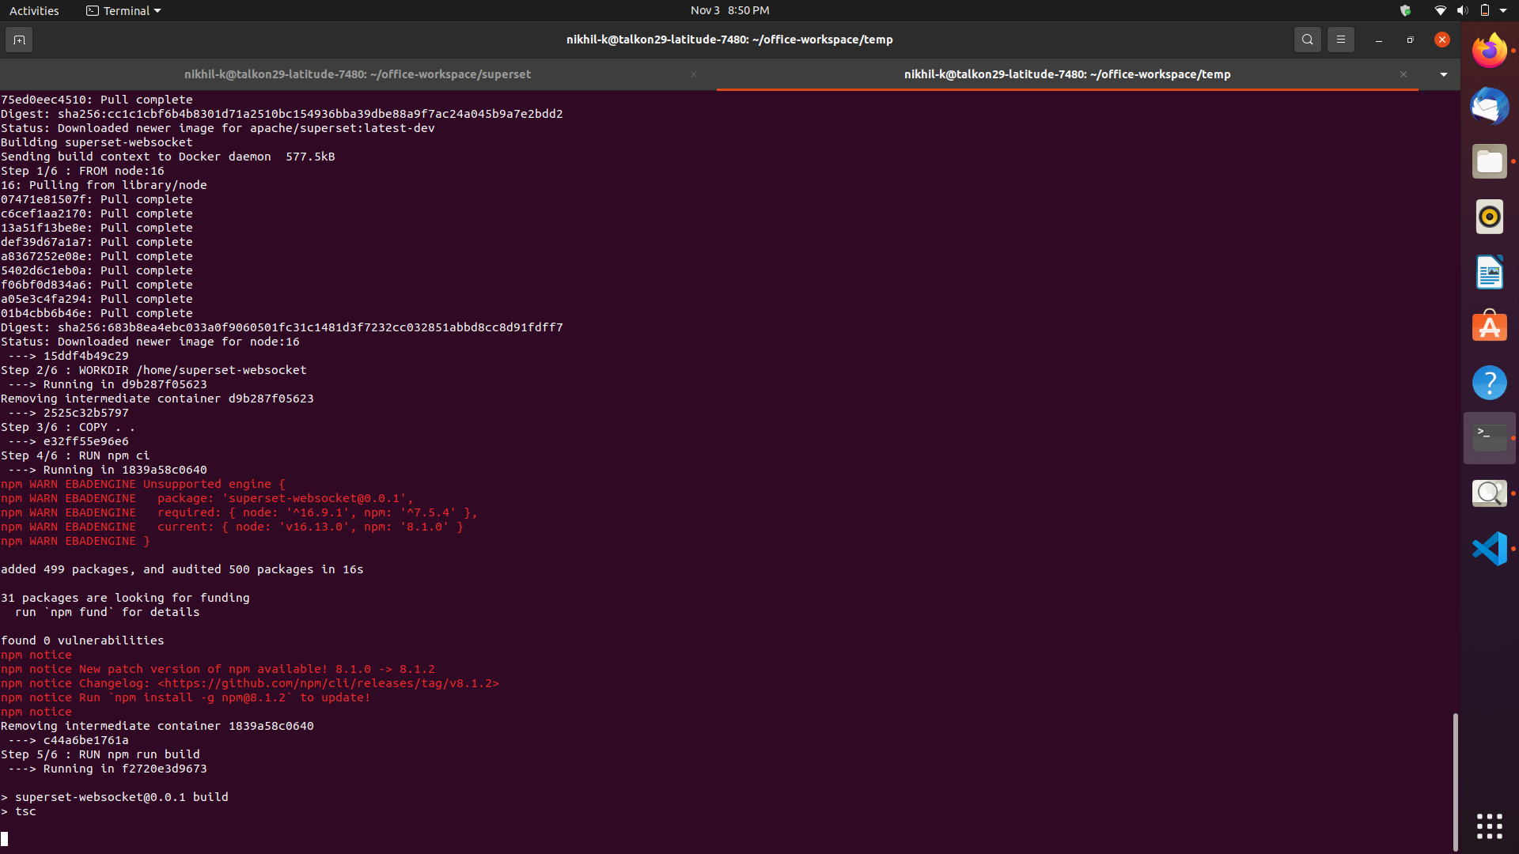This screenshot has width=1519, height=854.
Task: Launch Firefox from the dock
Action: (1489, 51)
